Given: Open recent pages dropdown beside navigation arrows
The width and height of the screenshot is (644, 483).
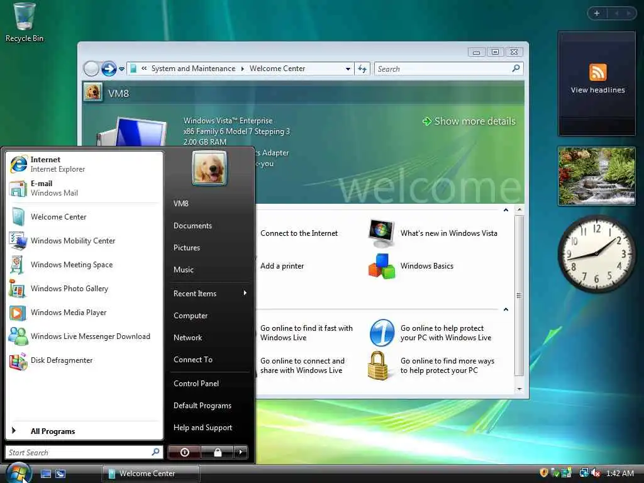Looking at the screenshot, I should [121, 69].
